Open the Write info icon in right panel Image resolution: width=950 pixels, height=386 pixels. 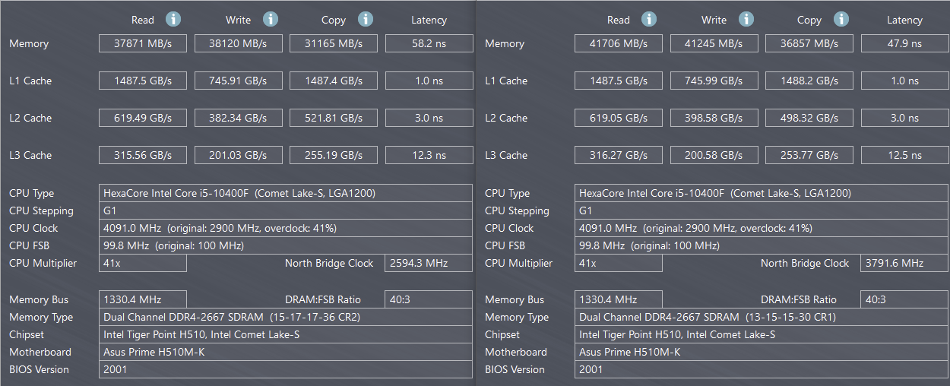746,19
